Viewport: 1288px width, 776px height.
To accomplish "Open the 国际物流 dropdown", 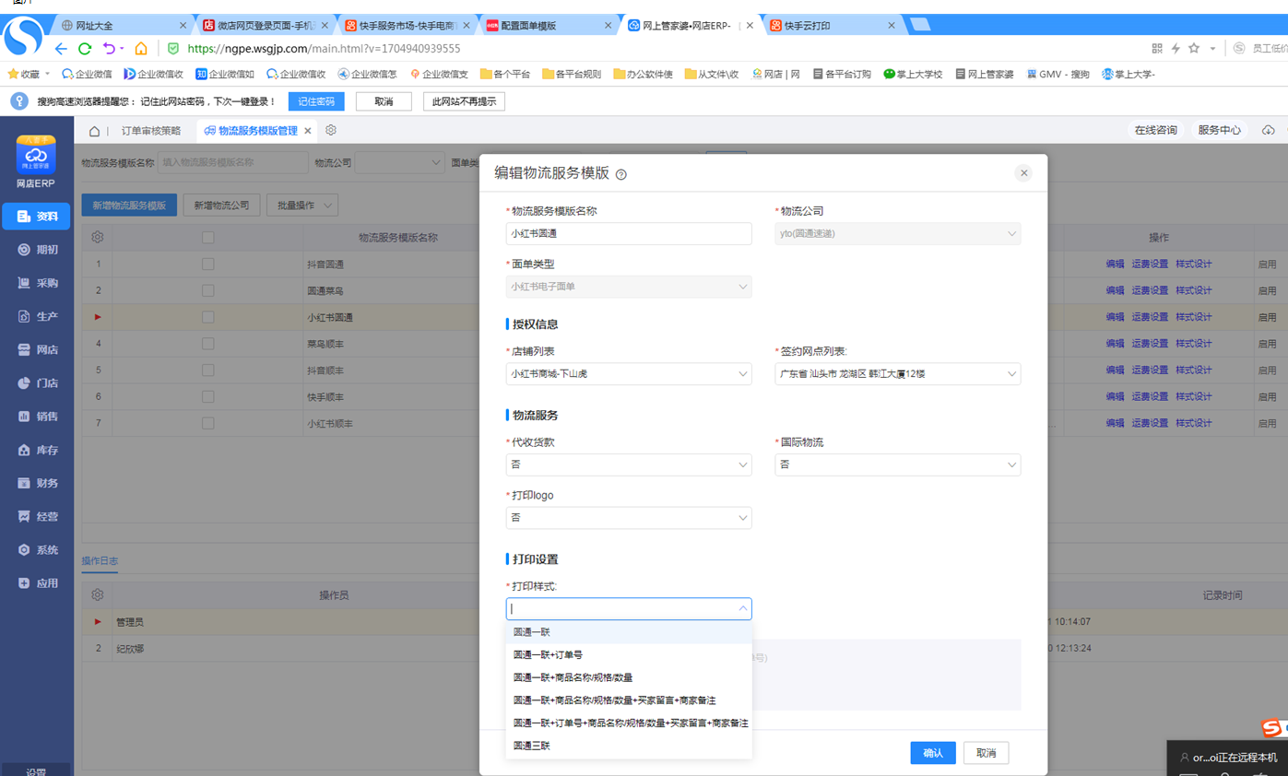I will tap(897, 464).
